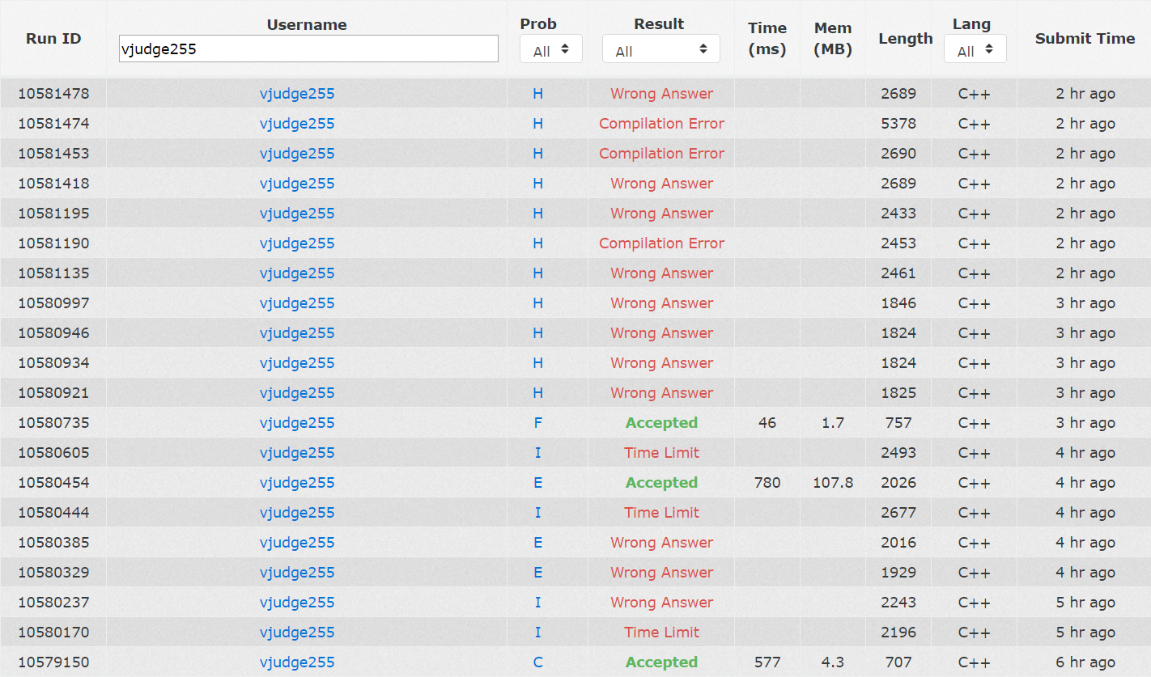Open the Prob filter dropdown
Image resolution: width=1151 pixels, height=677 pixels.
tap(550, 50)
